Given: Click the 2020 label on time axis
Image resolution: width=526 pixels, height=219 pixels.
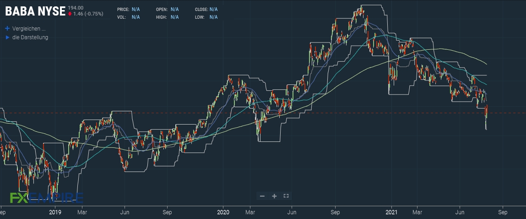Looking at the screenshot, I should pos(223,212).
